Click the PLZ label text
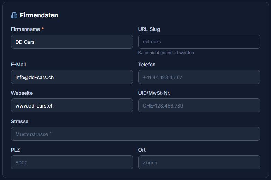Viewport: 271px width, 180px height. pyautogui.click(x=16, y=150)
